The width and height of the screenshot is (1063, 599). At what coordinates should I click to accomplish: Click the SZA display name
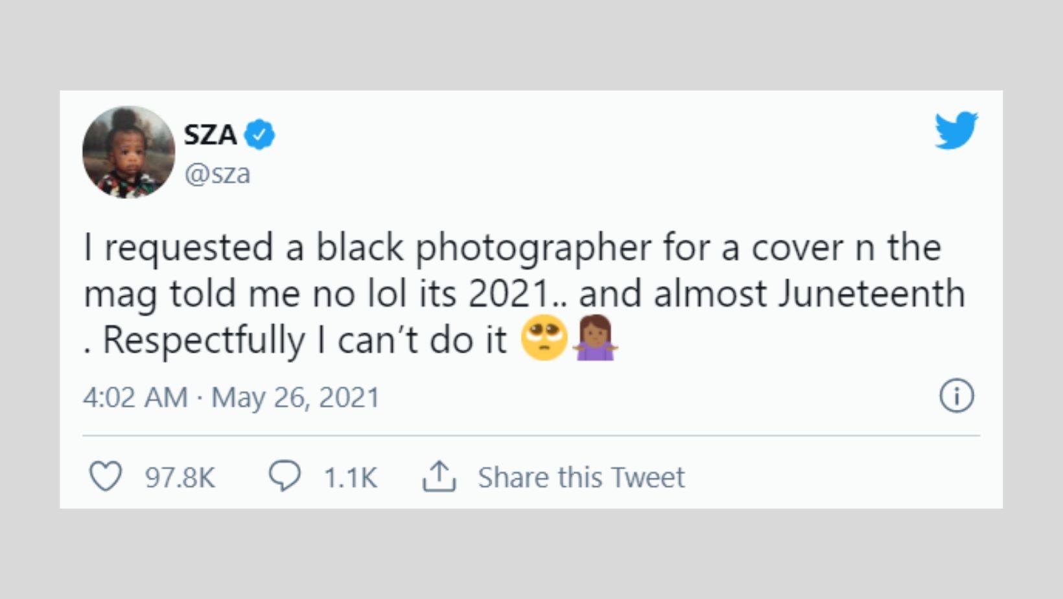[210, 135]
